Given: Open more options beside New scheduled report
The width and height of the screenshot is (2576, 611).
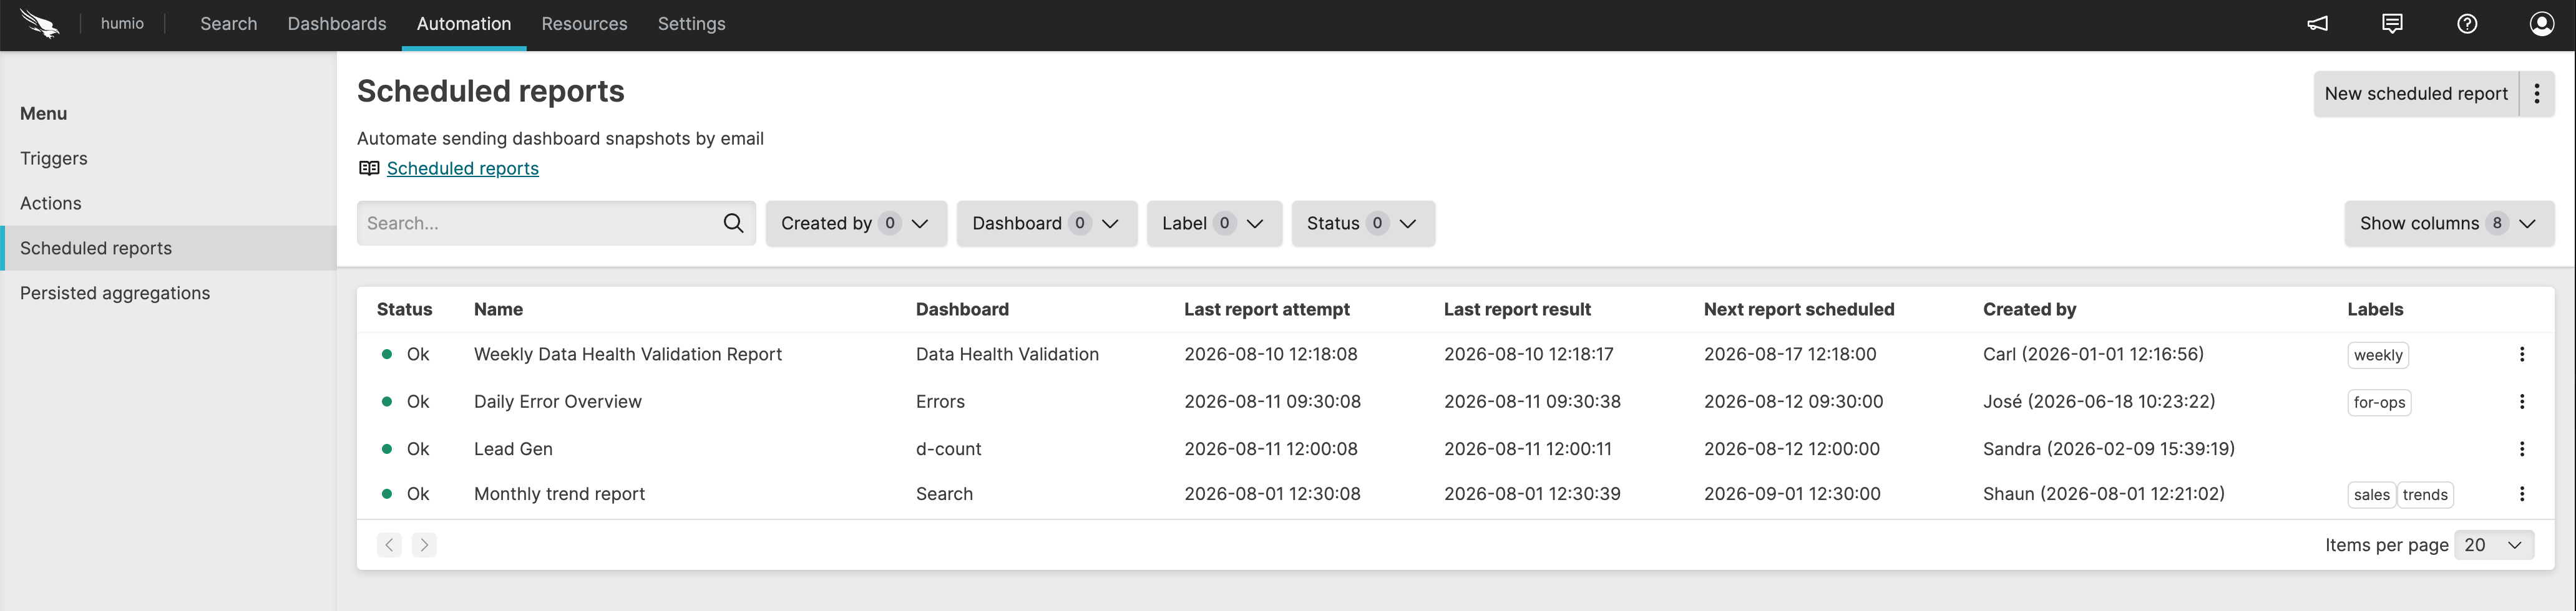Looking at the screenshot, I should point(2537,94).
